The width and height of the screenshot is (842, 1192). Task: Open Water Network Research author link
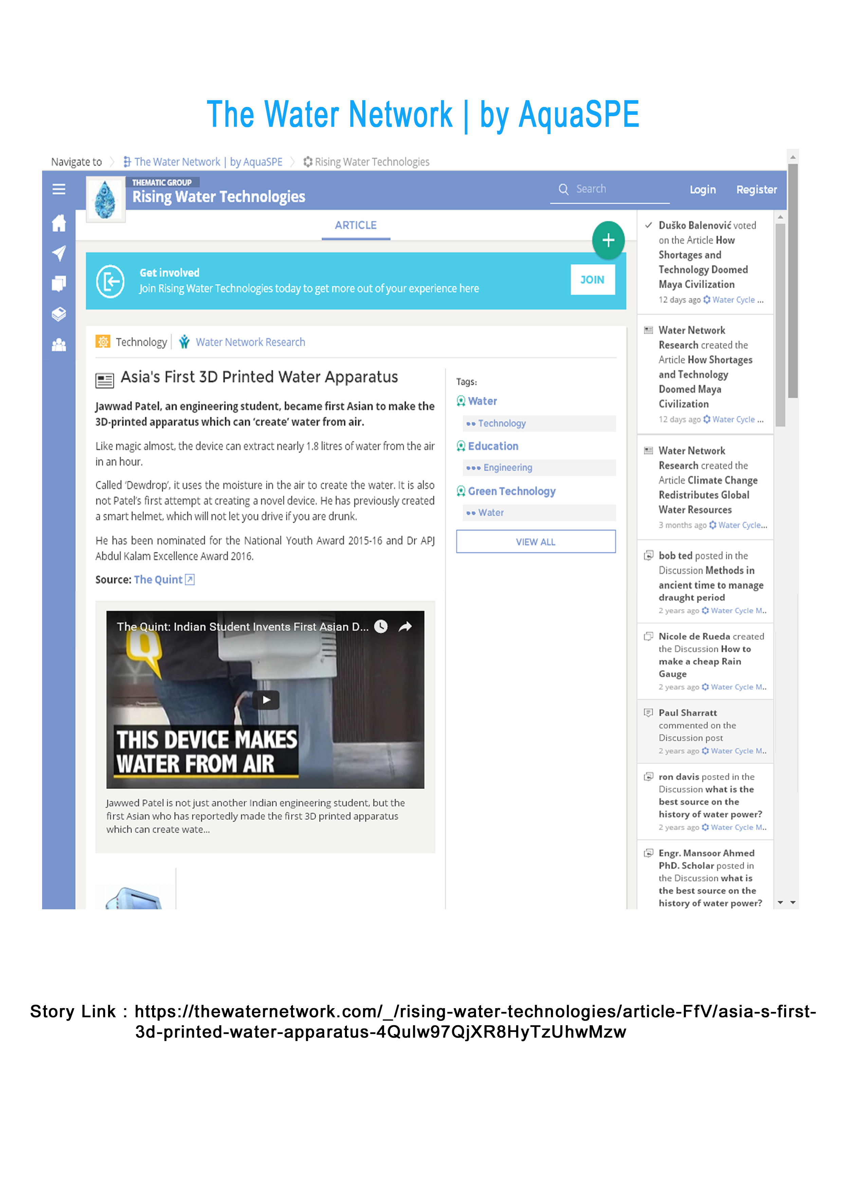point(250,342)
